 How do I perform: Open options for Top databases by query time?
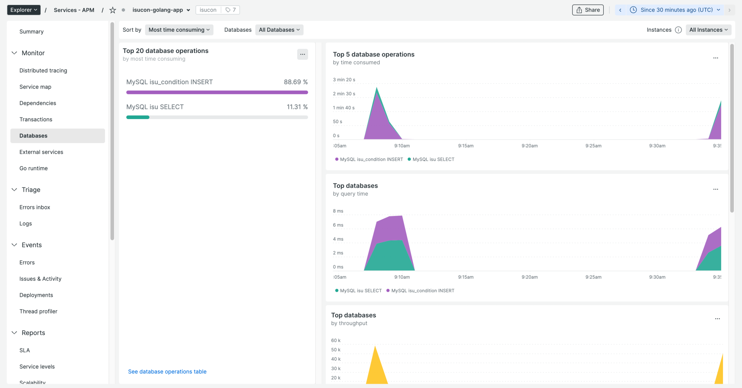tap(715, 189)
